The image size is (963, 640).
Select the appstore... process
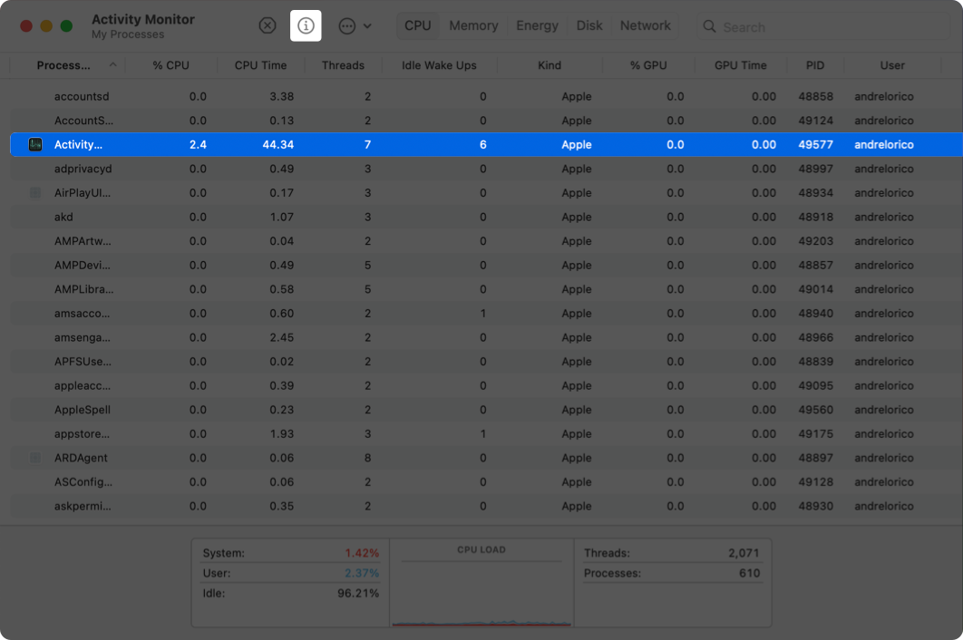point(82,433)
